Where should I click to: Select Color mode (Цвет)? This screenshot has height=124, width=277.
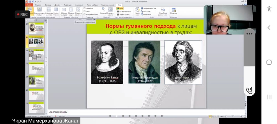pos(120,9)
